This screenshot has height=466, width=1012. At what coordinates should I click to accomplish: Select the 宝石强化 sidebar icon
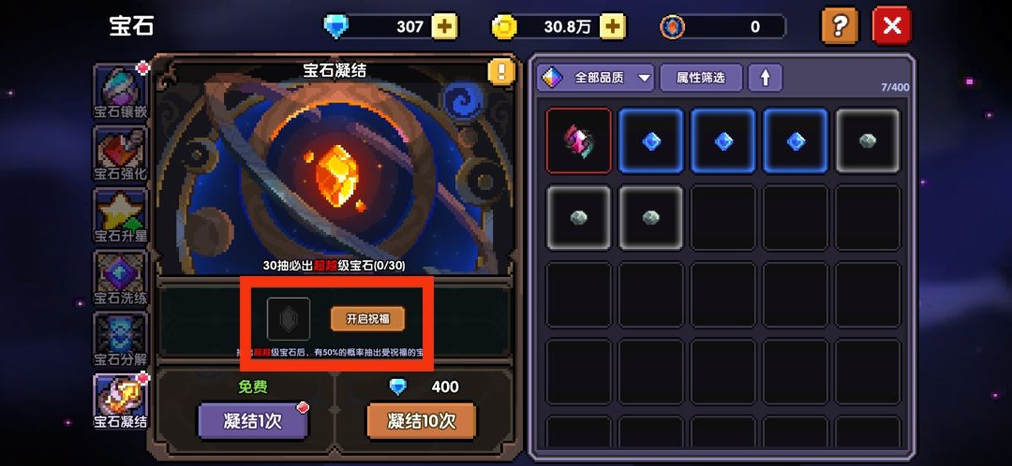pyautogui.click(x=120, y=153)
